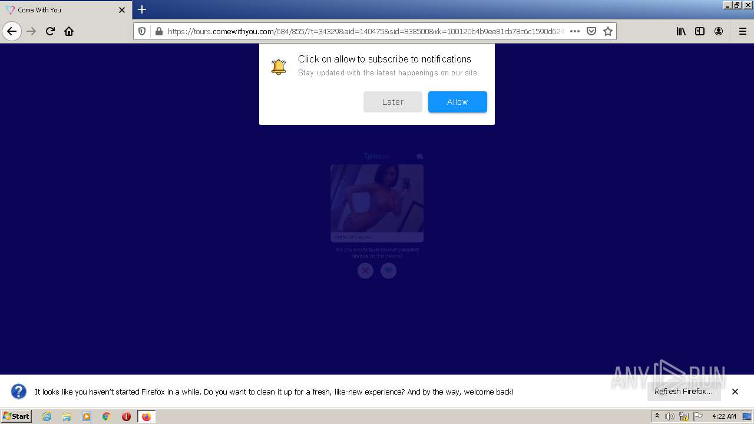Open the Library menu icon
This screenshot has height=424, width=754.
click(681, 31)
